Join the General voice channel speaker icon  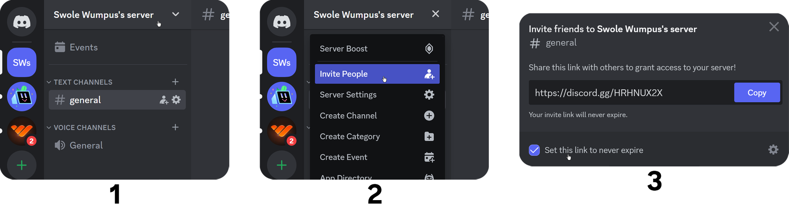60,145
